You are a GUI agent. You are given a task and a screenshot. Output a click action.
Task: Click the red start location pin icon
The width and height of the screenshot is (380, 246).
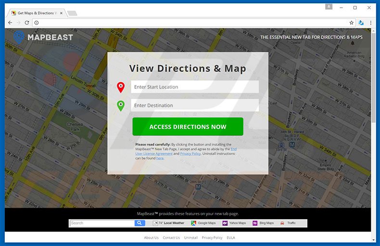click(x=121, y=87)
